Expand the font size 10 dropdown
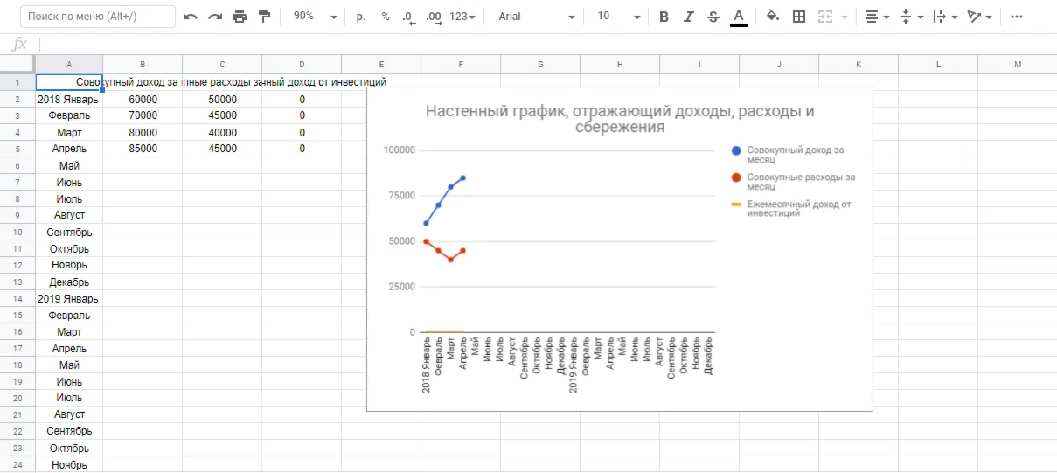The width and height of the screenshot is (1057, 473). pyautogui.click(x=618, y=17)
